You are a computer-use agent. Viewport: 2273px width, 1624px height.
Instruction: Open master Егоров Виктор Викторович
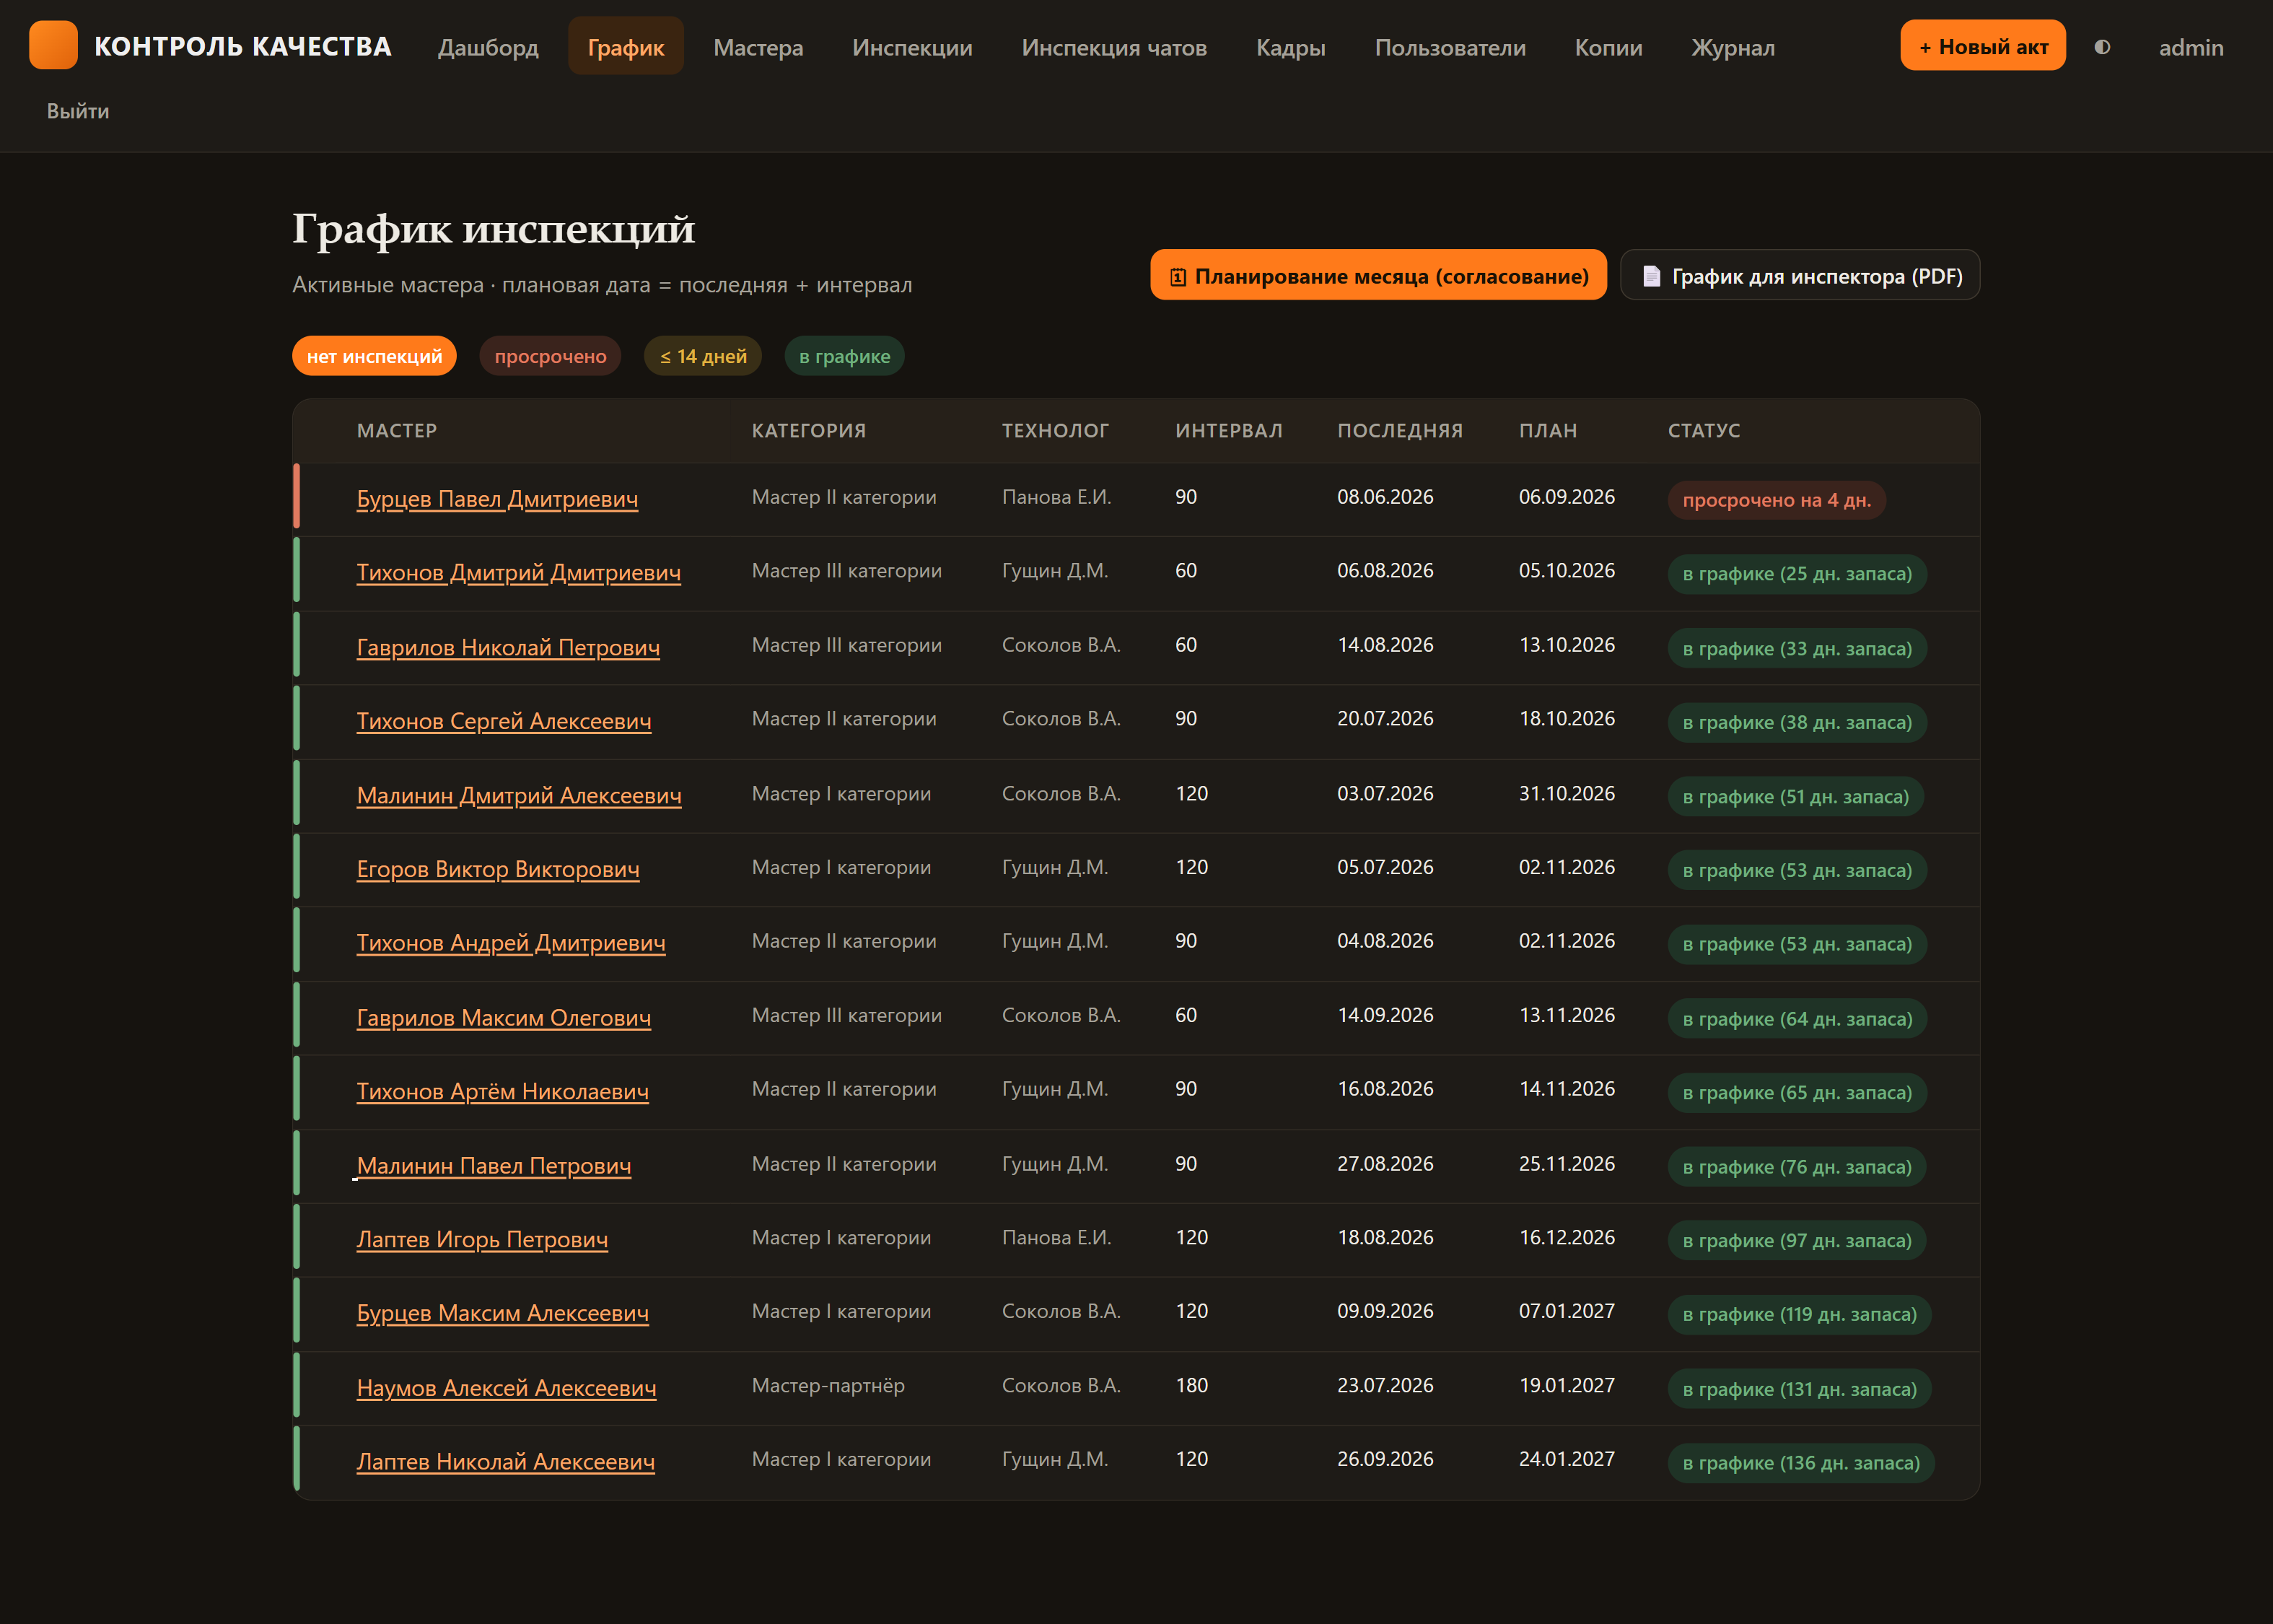498,869
